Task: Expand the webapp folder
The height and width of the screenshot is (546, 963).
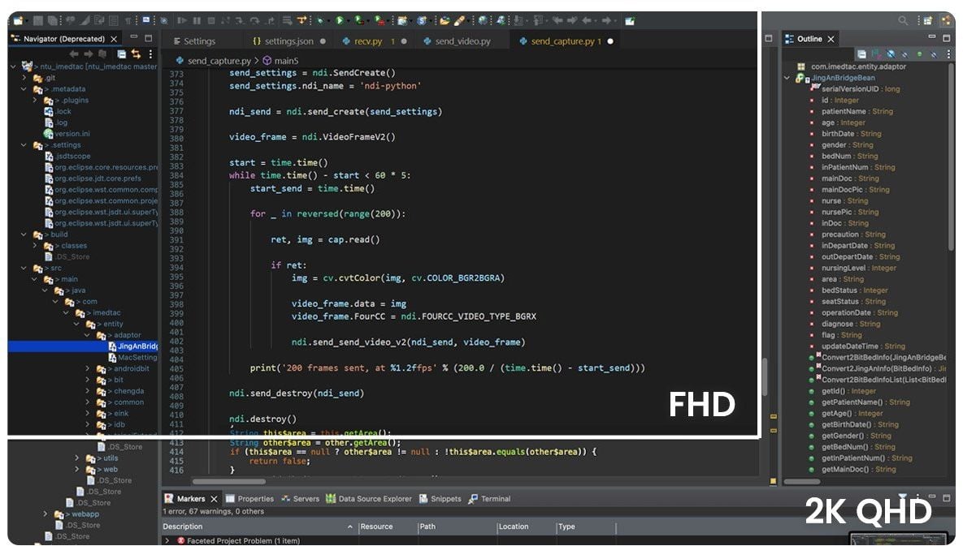Action: pyautogui.click(x=46, y=514)
